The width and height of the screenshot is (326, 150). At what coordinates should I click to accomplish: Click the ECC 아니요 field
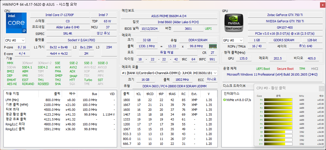(212, 79)
